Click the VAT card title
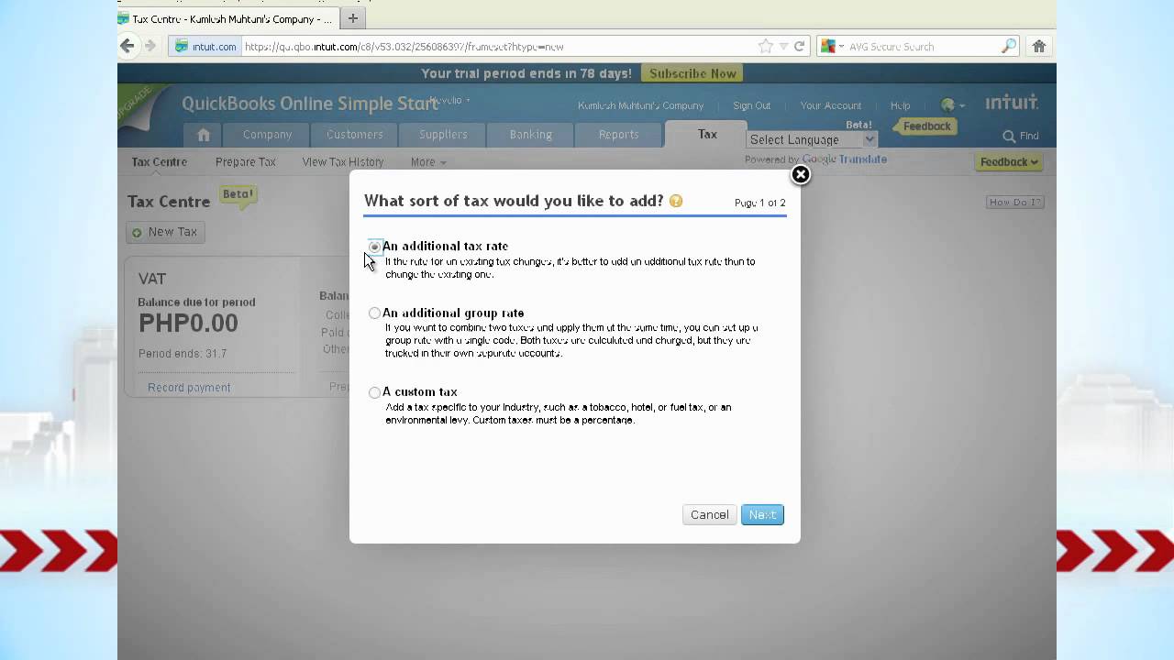This screenshot has width=1174, height=660. point(152,279)
